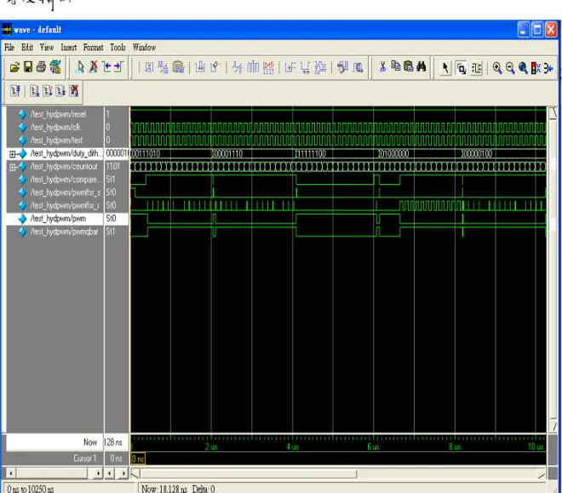Click the Zoom In magnifier icon

pos(497,68)
